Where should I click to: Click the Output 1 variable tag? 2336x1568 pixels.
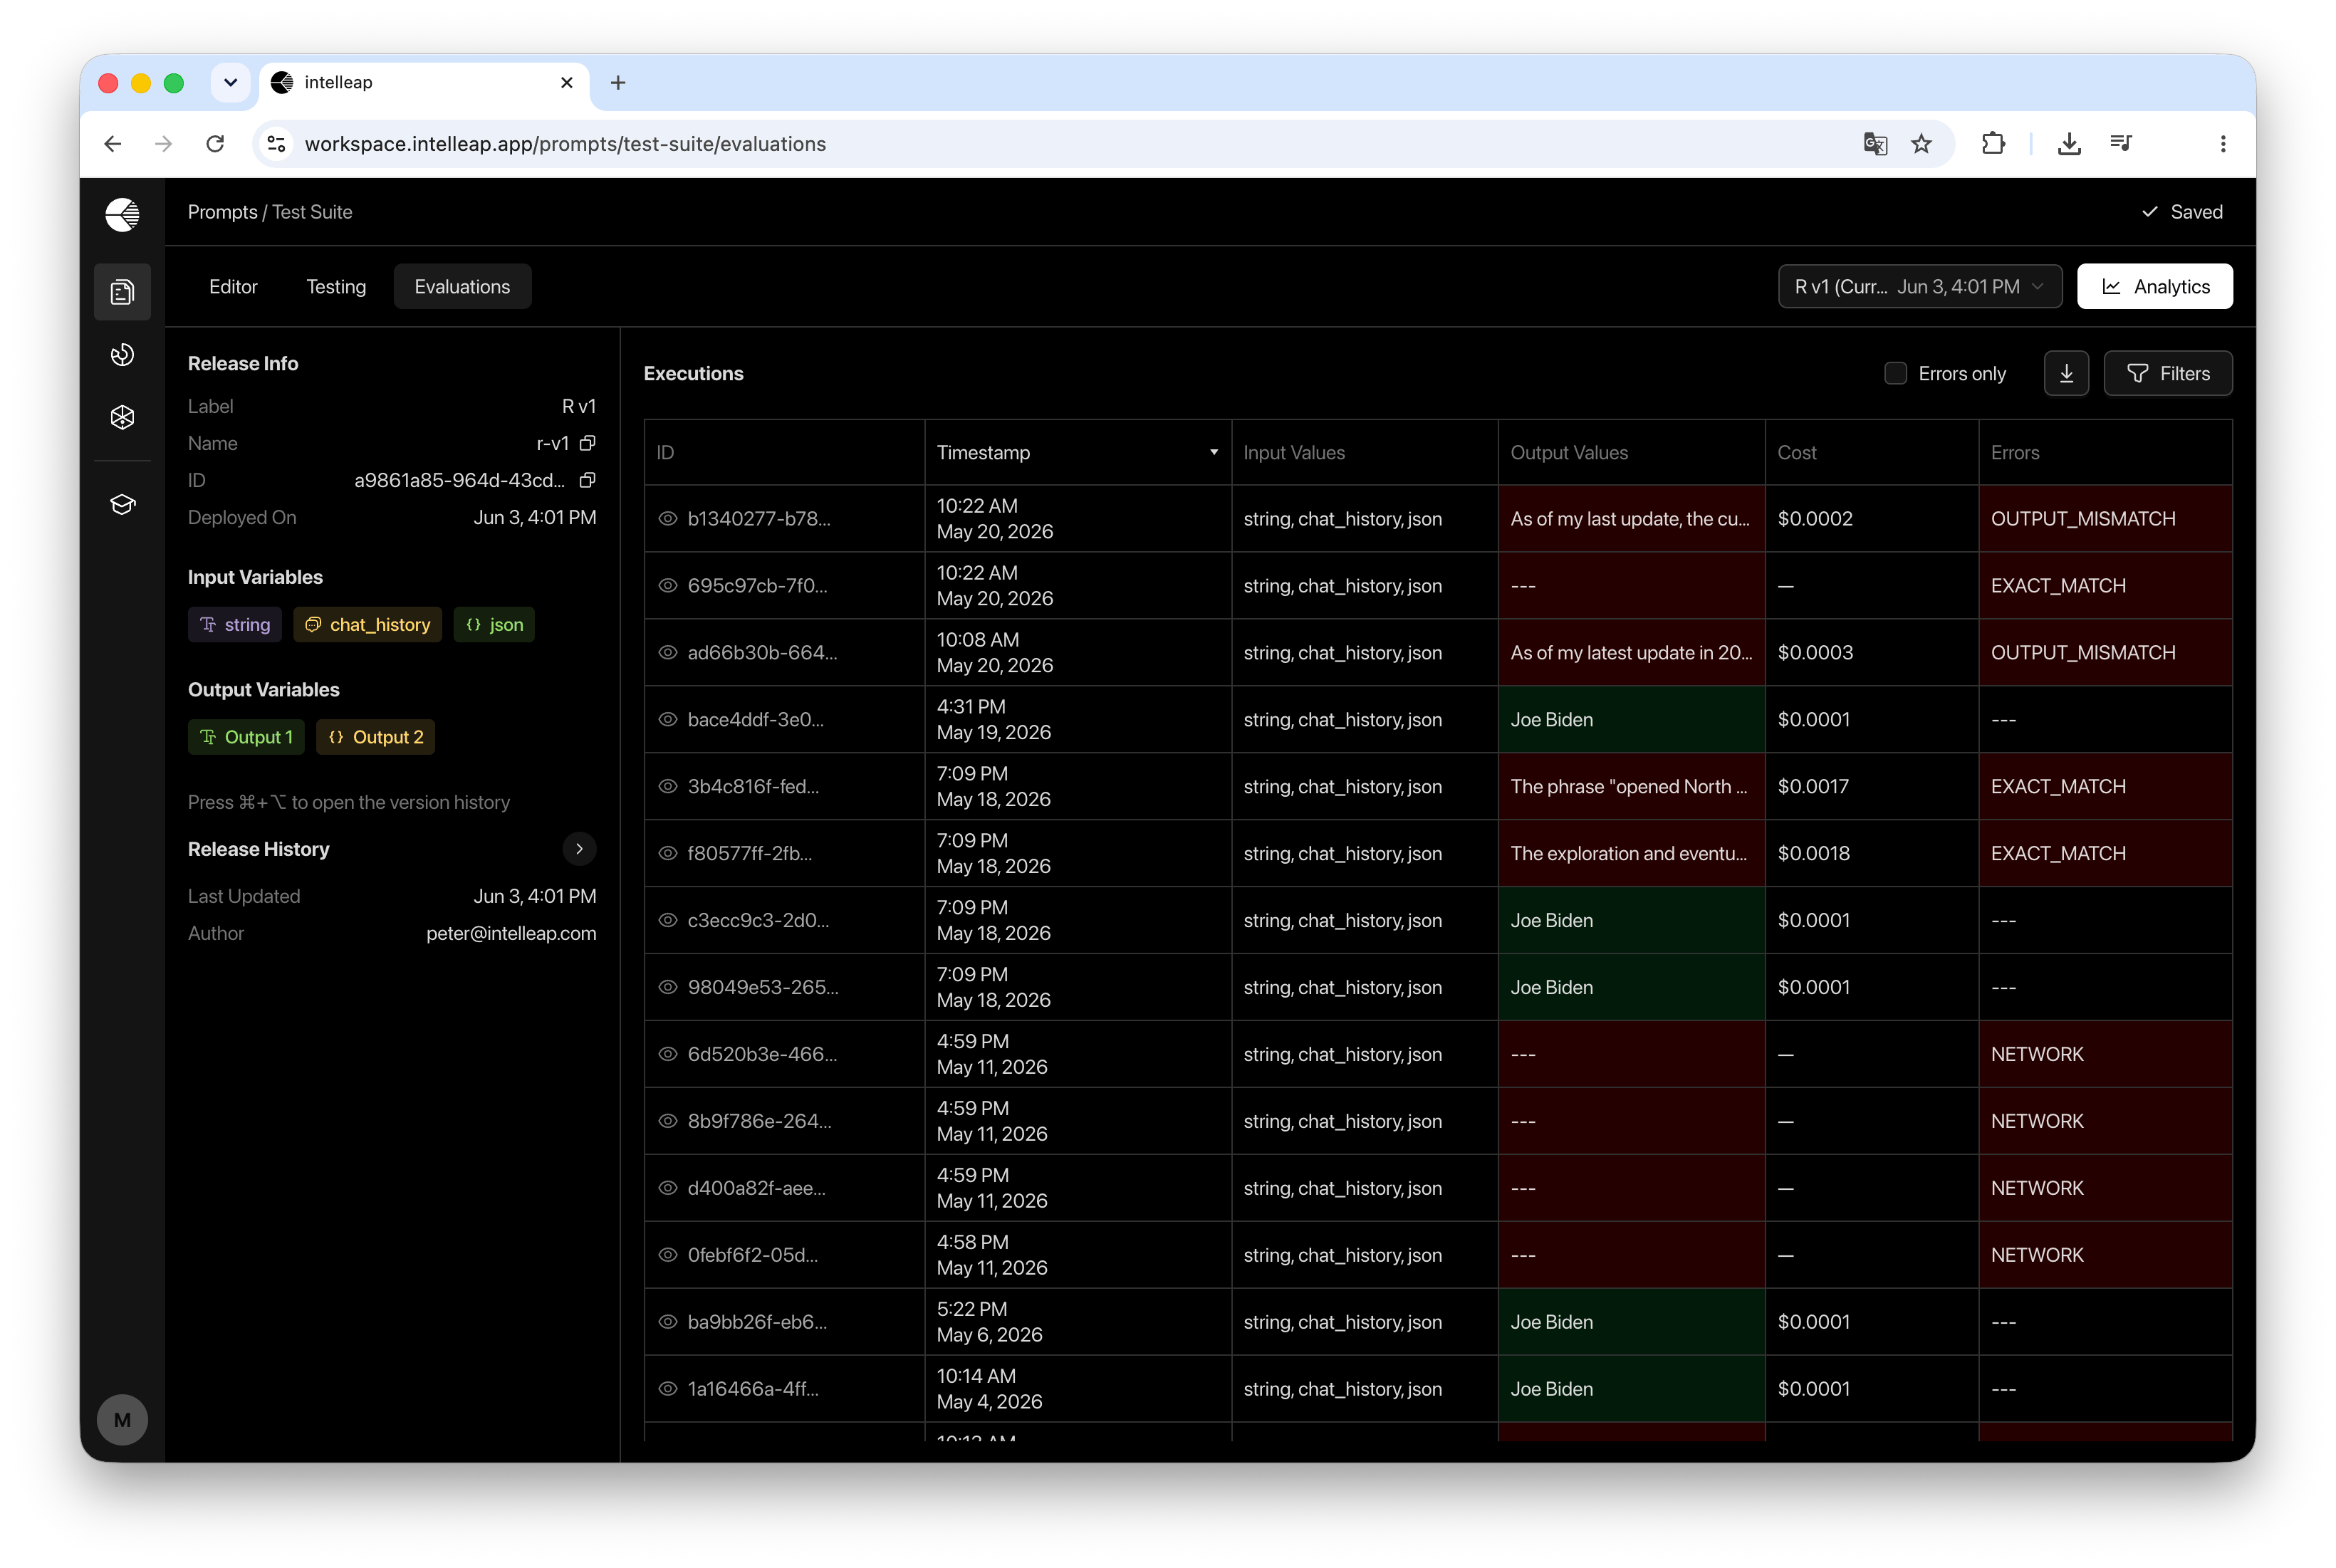coord(246,737)
